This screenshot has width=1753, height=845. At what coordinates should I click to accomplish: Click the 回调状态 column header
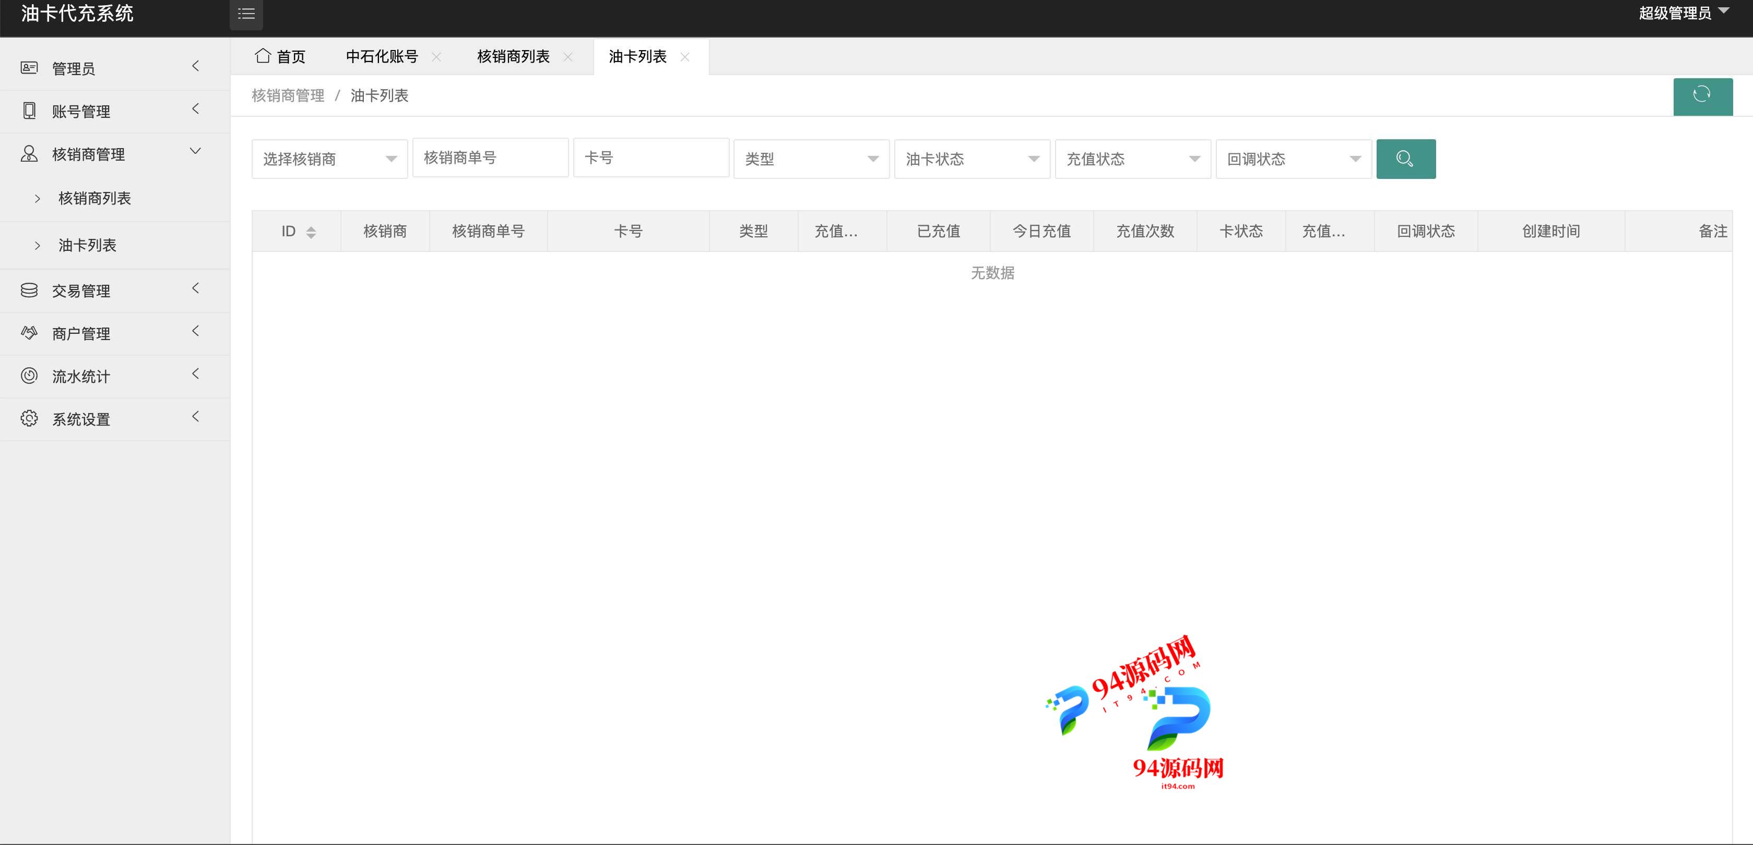point(1426,231)
